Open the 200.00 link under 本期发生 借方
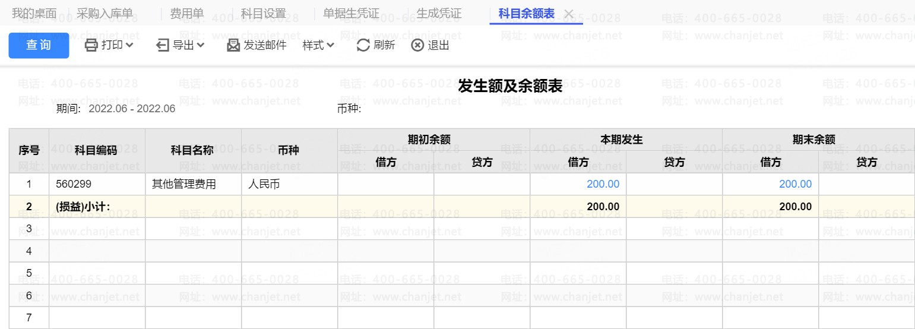Viewport: 915px width, 329px height. click(603, 184)
